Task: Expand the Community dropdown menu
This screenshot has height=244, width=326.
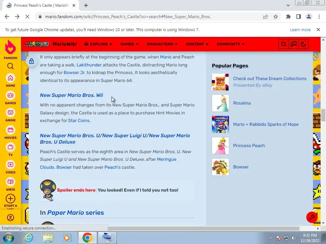Action: tap(230, 44)
